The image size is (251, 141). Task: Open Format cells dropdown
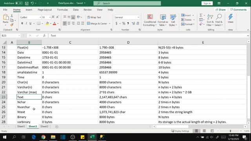pos(188,24)
